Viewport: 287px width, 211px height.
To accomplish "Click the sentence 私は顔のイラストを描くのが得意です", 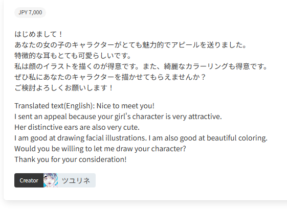I will click(x=77, y=66).
